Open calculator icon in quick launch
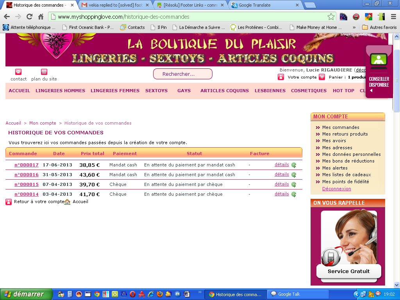400x300 pixels. click(x=70, y=294)
